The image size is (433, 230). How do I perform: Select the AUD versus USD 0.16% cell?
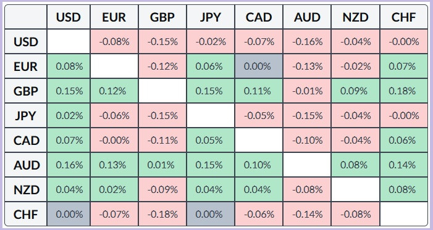click(69, 165)
